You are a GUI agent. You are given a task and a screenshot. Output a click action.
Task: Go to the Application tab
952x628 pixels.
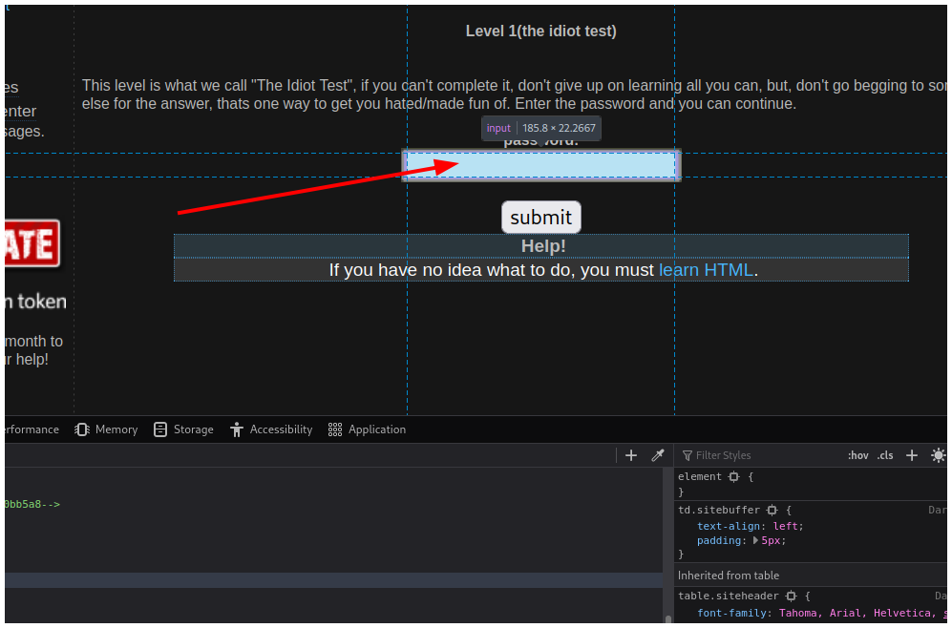coord(367,429)
